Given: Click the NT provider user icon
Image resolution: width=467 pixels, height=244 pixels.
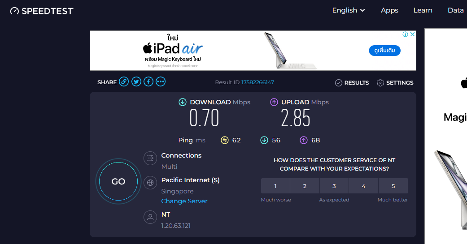Looking at the screenshot, I should tap(150, 217).
